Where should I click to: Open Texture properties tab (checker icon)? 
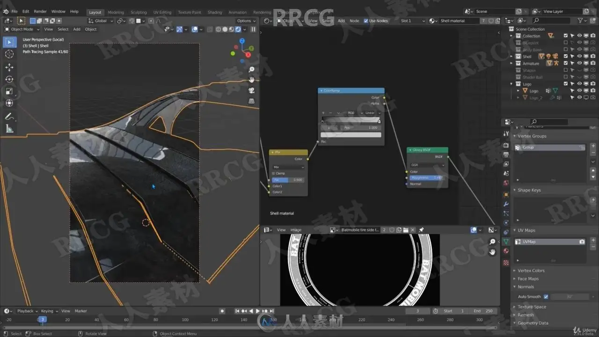[x=506, y=263]
